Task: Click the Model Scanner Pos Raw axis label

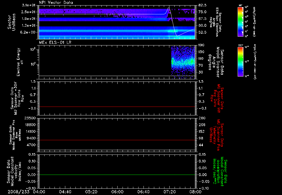Action: click(15, 135)
